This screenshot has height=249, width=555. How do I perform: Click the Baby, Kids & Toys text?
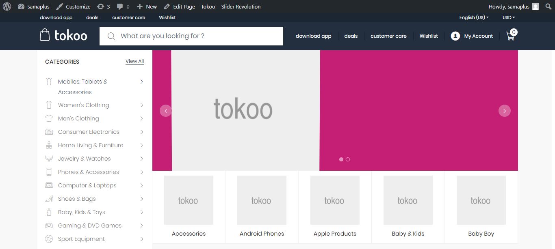coord(82,212)
